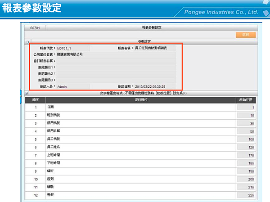Select the 部門名稱 data field cell
270x202 pixels.
[141, 131]
